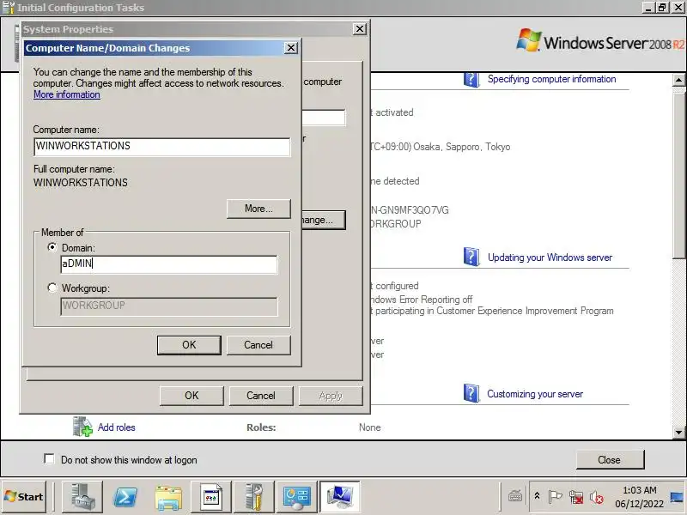Image resolution: width=687 pixels, height=515 pixels.
Task: Open Server Manager from the taskbar
Action: click(82, 497)
